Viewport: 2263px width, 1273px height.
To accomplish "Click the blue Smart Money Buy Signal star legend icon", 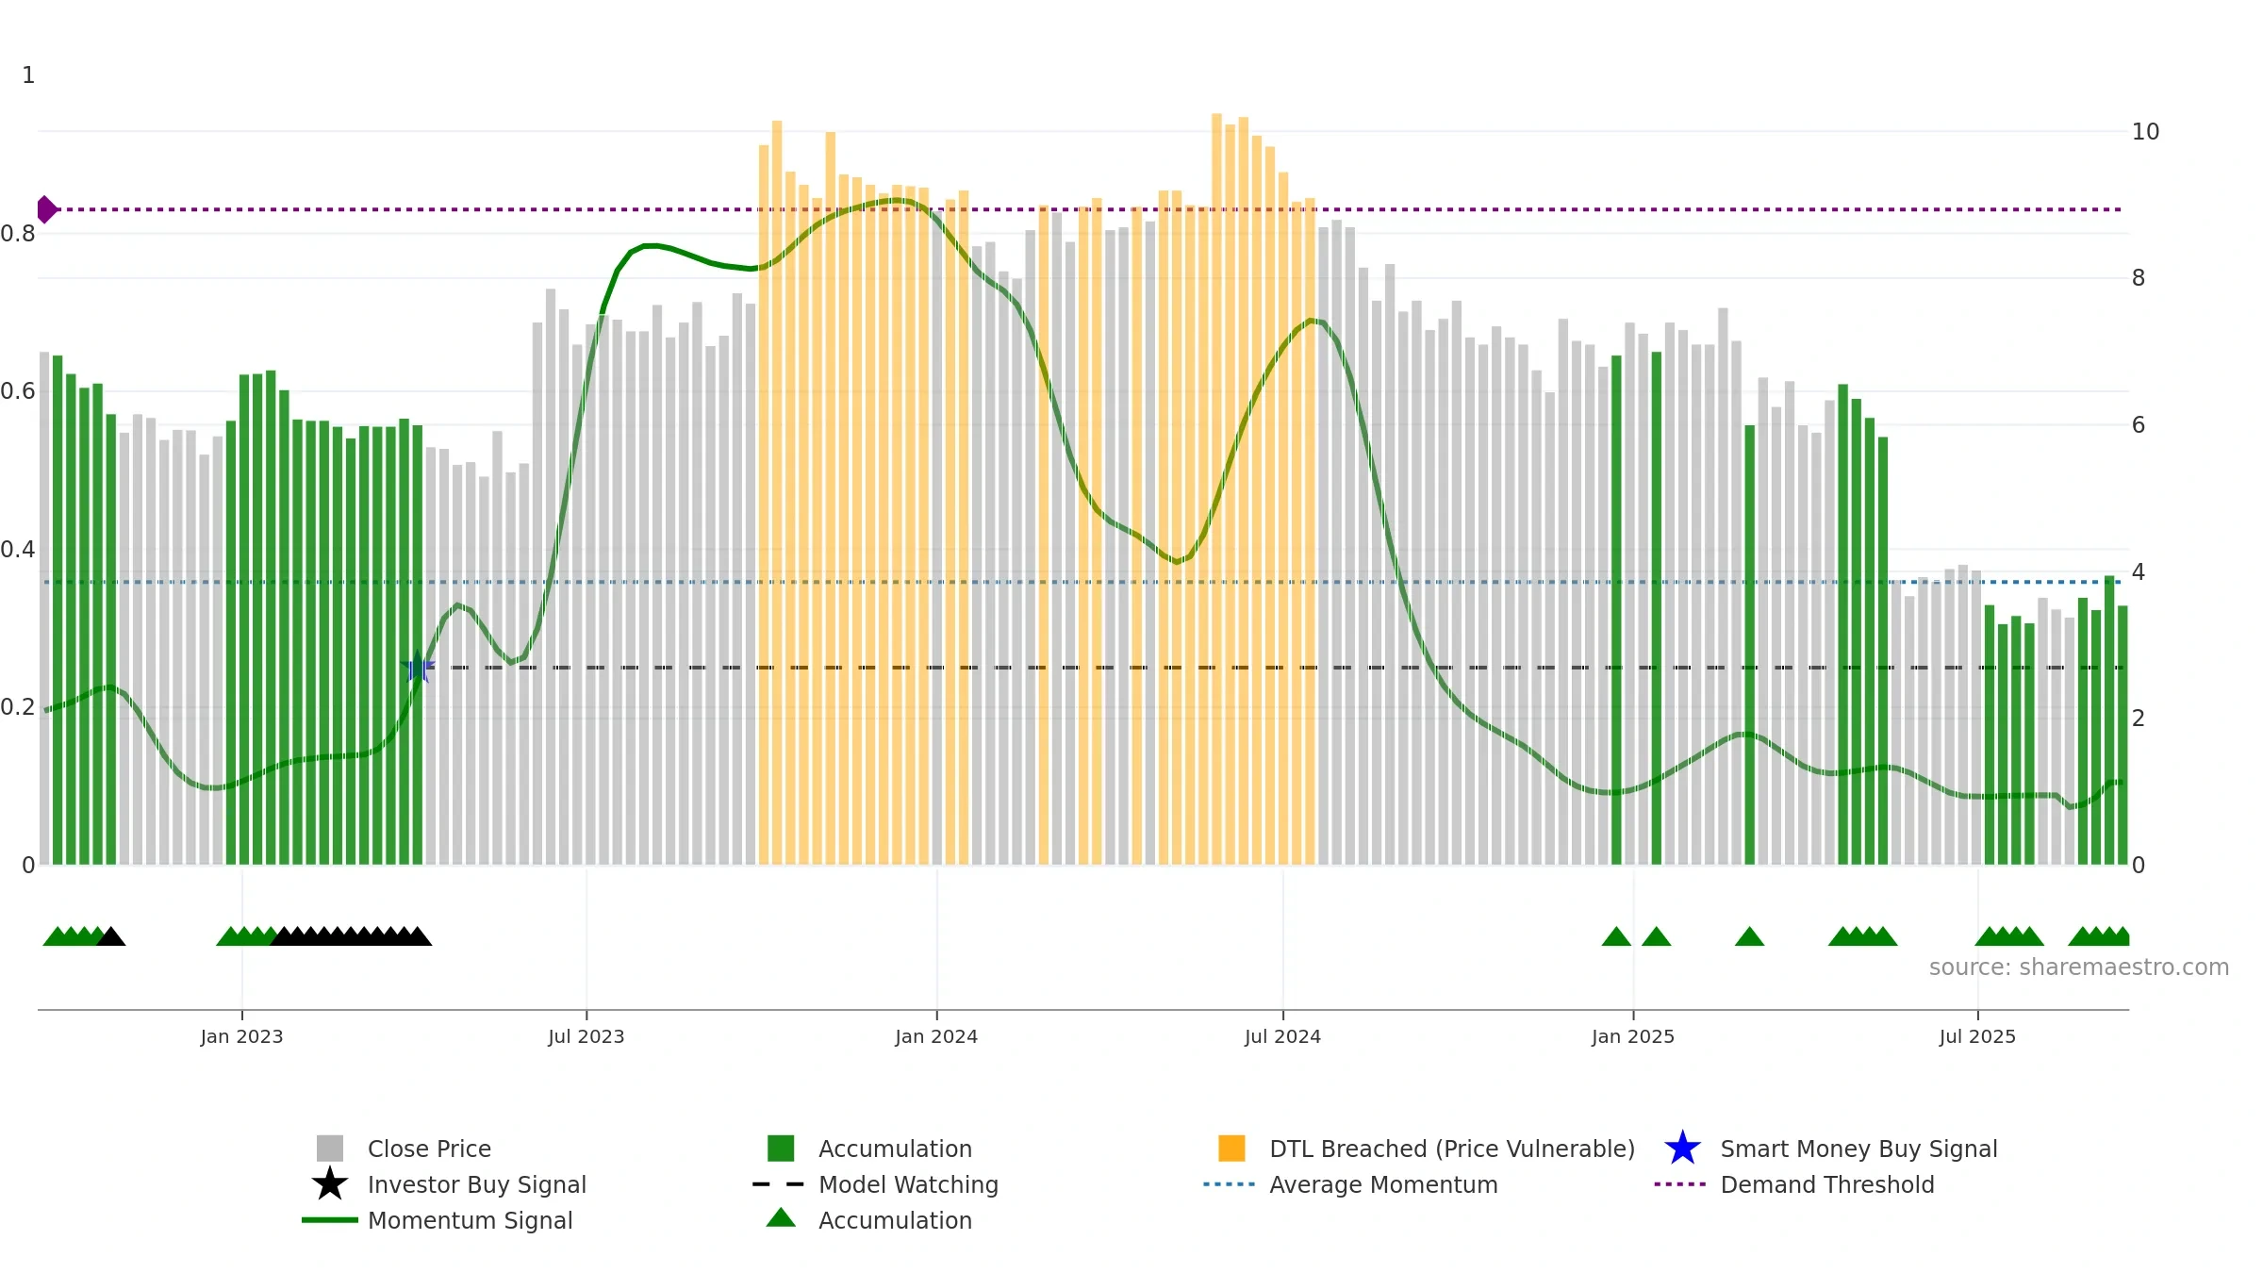I will (x=1682, y=1149).
